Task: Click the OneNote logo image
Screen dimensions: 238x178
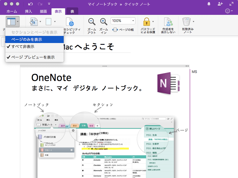Action: [168, 83]
